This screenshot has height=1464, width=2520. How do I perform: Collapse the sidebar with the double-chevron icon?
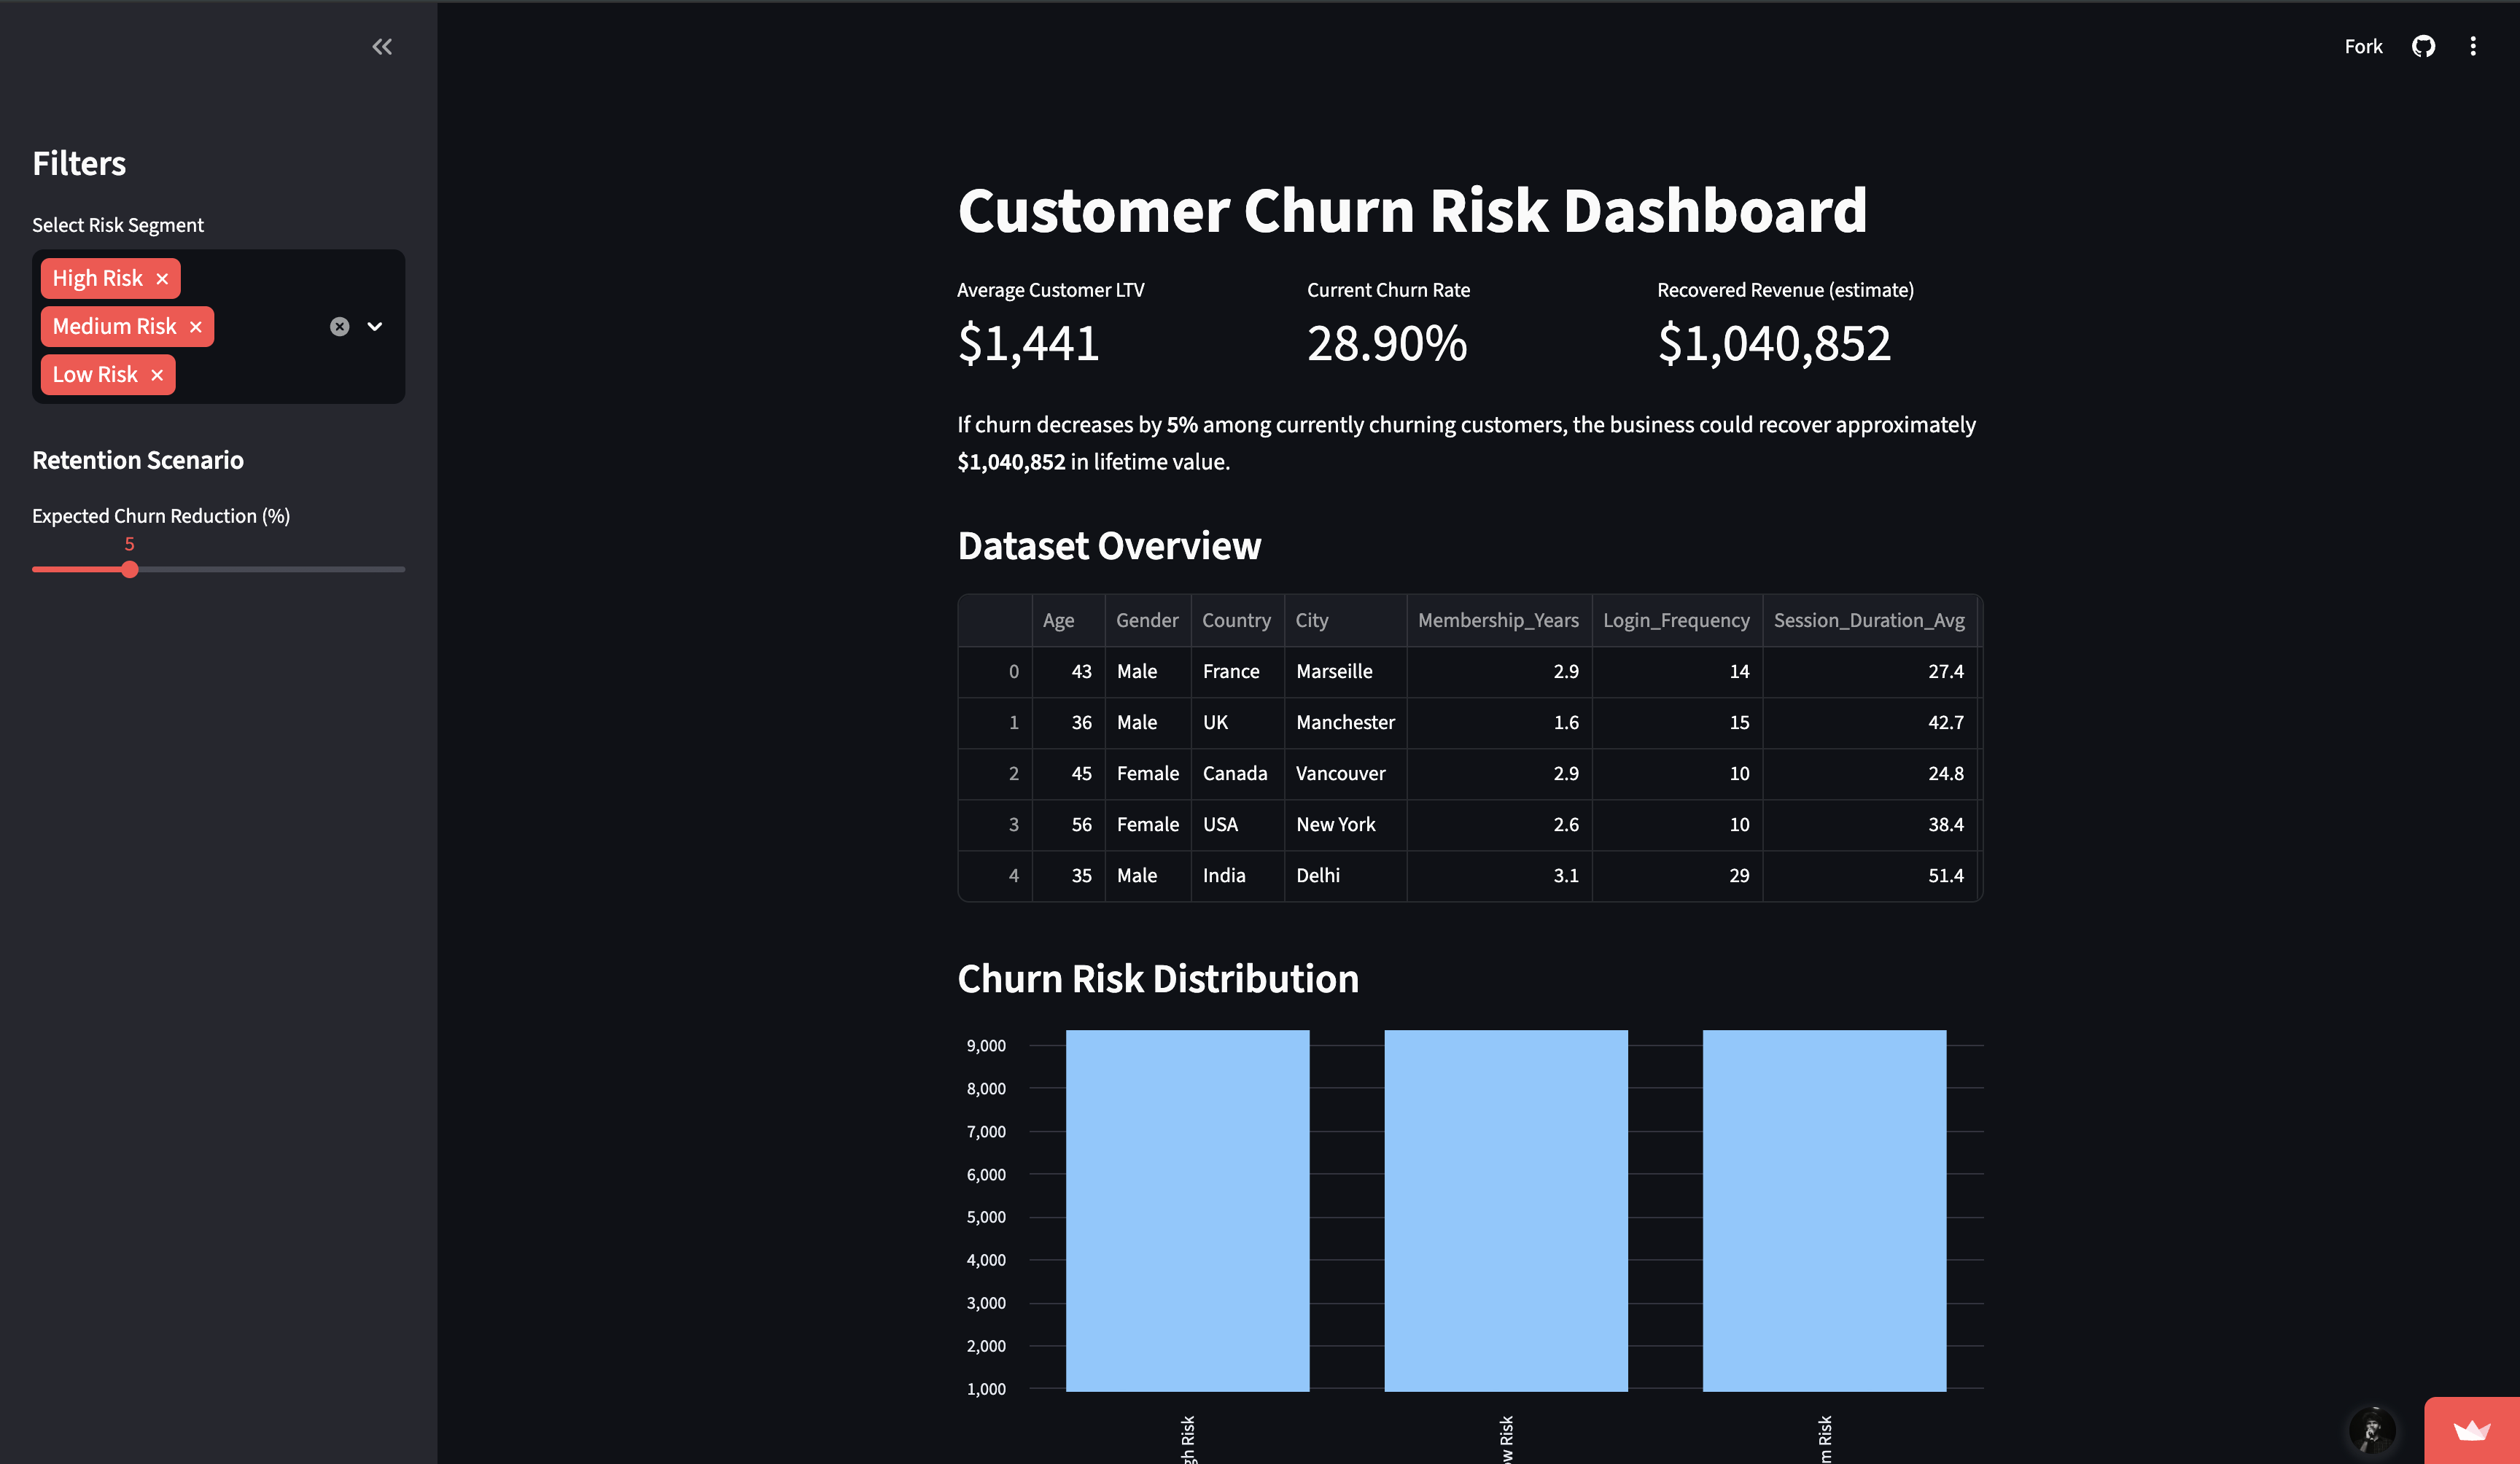pos(382,46)
